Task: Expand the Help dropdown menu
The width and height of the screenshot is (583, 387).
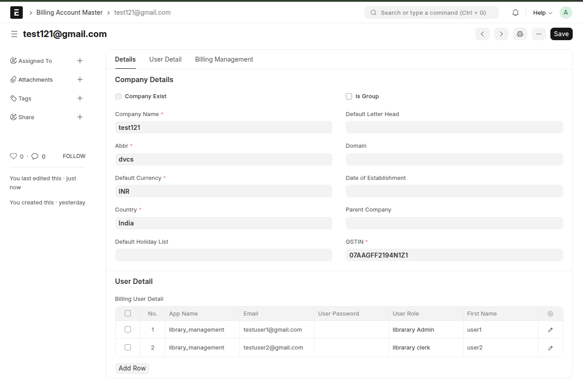Action: (542, 12)
